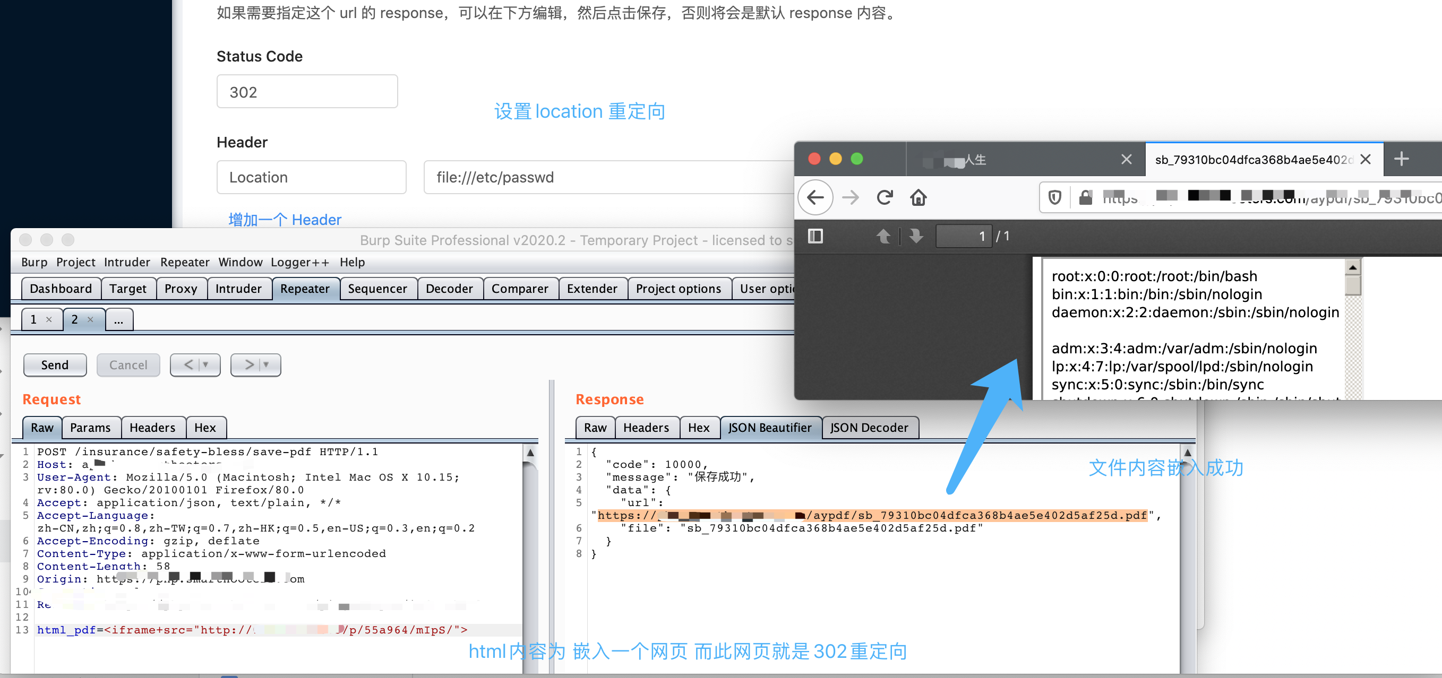Reload the PDF page in Firefox
1442x678 pixels.
(885, 197)
